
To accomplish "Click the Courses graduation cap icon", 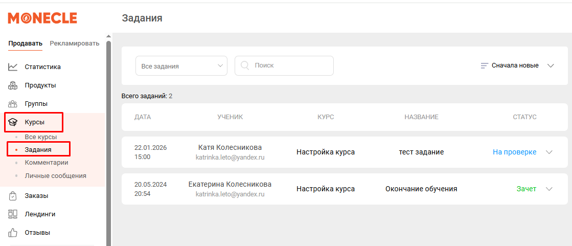I will (13, 122).
